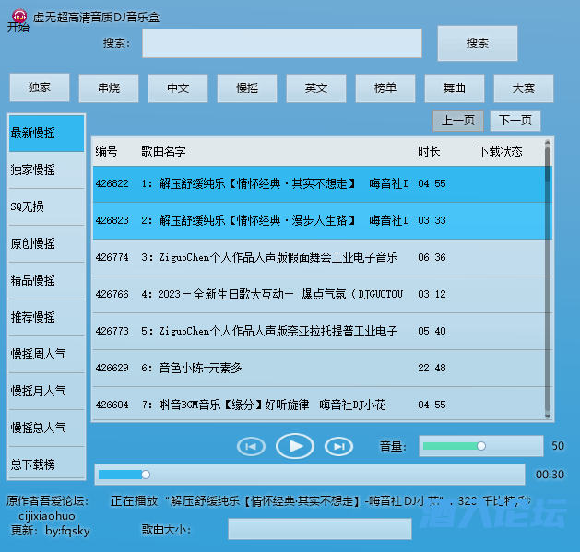
Task: Sort by the 时长 column header
Action: point(429,151)
